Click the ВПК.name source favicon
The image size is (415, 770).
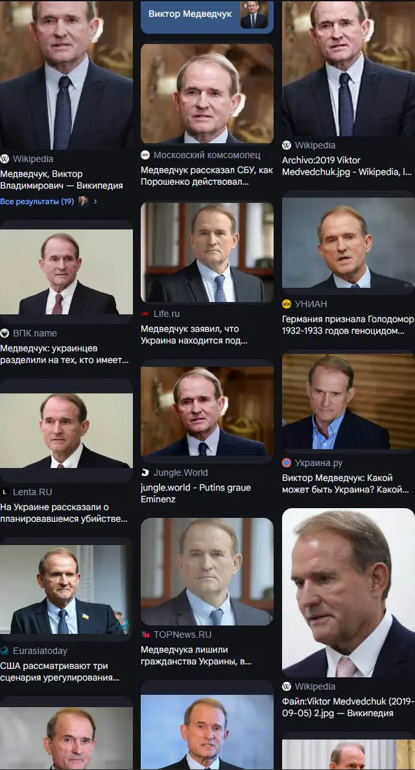5,333
